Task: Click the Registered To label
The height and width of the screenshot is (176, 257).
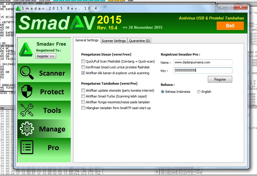Action: tap(49, 50)
